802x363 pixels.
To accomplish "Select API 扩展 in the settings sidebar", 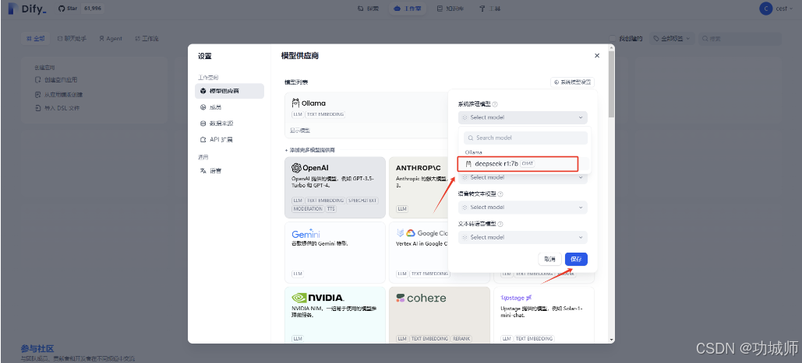I will 229,139.
